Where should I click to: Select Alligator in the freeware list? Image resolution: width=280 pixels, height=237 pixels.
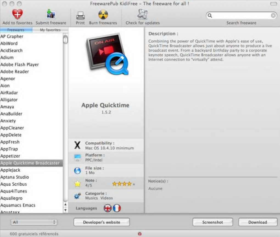pos(31,100)
